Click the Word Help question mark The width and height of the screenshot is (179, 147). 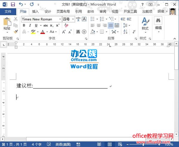point(142,4)
